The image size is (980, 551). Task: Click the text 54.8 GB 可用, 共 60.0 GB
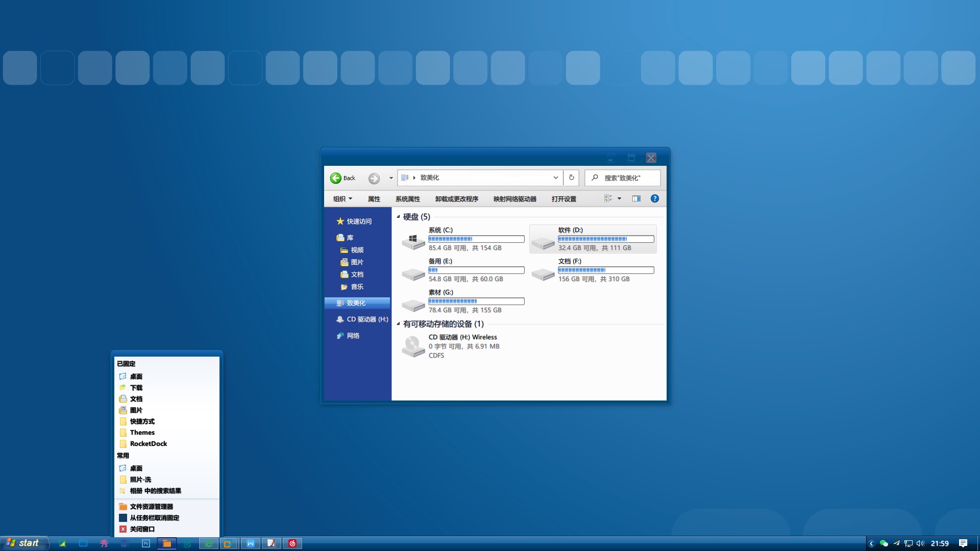tap(466, 279)
